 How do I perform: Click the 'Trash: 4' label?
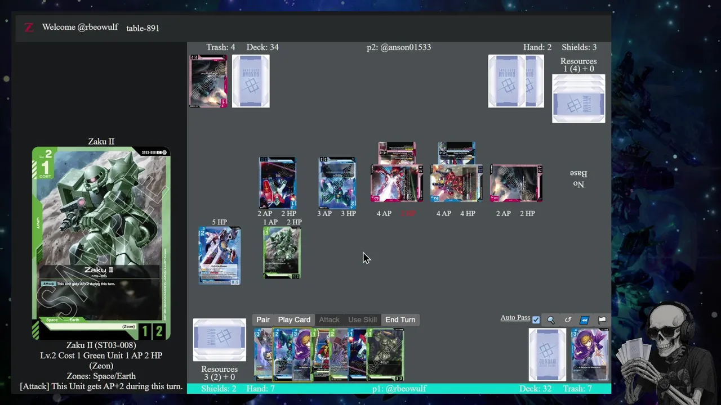(221, 47)
